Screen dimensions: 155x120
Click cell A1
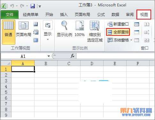23,69
